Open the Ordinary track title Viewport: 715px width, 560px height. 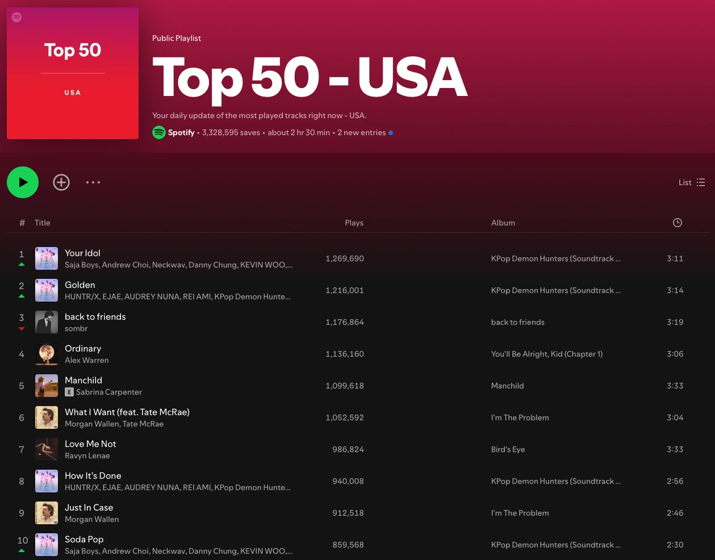click(83, 349)
